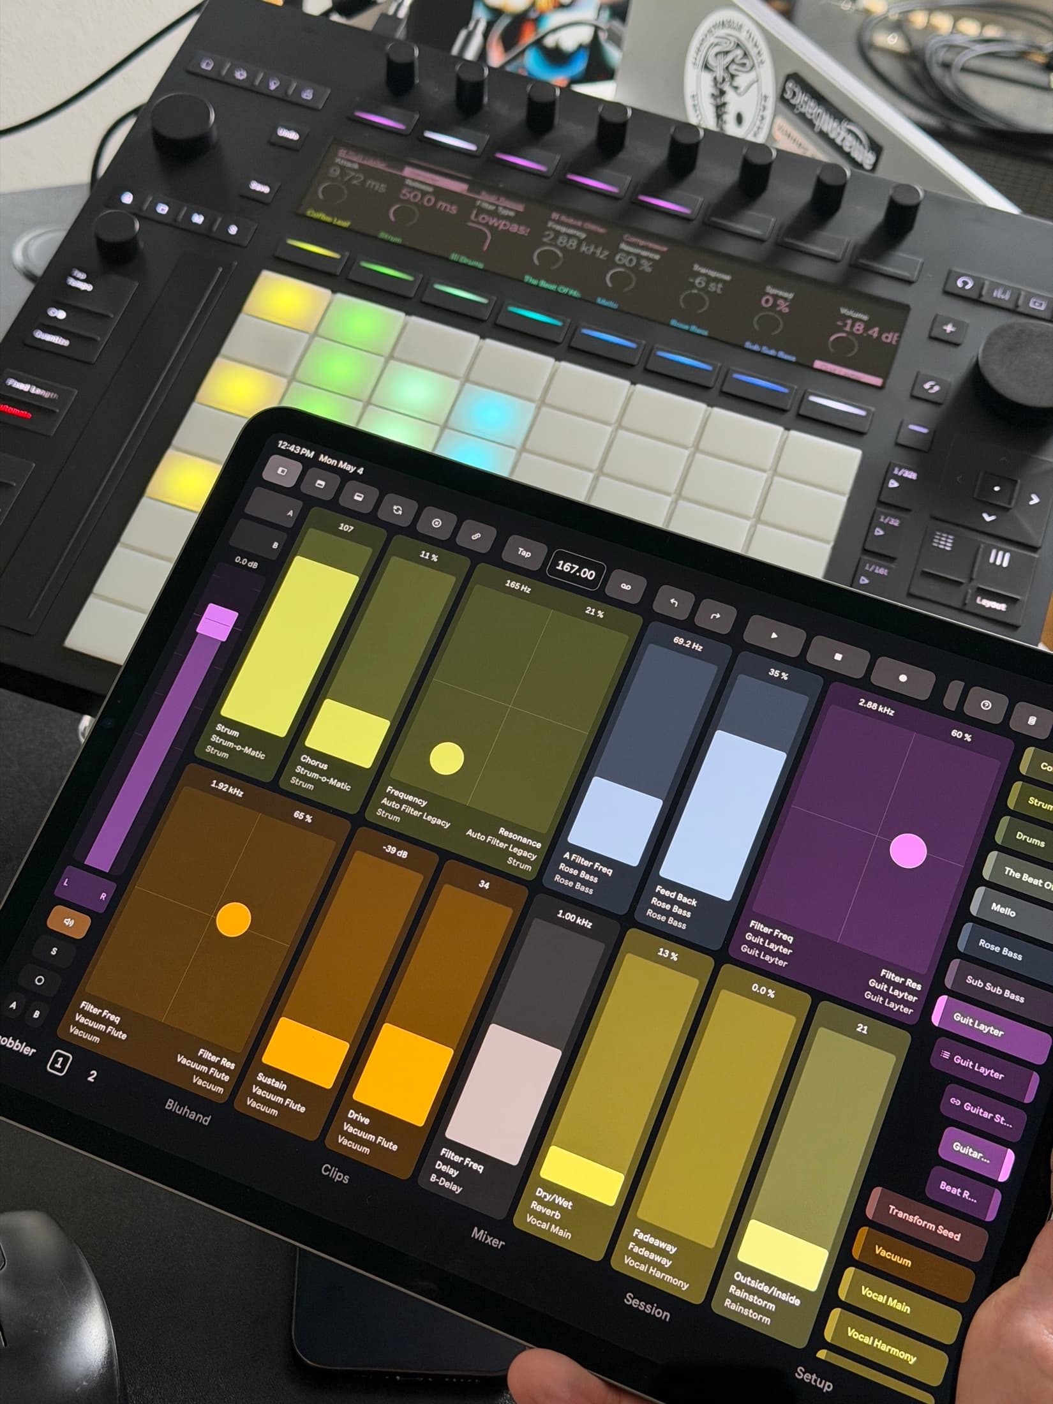This screenshot has height=1404, width=1053.
Task: Mute the track with the speaker icon
Action: click(x=68, y=922)
